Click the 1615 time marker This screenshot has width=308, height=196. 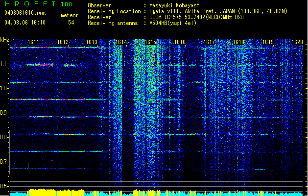click(x=150, y=42)
